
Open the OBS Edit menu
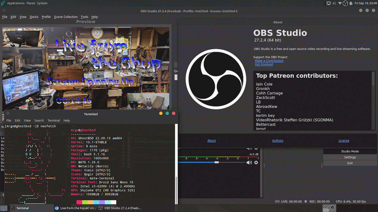[x=13, y=17]
